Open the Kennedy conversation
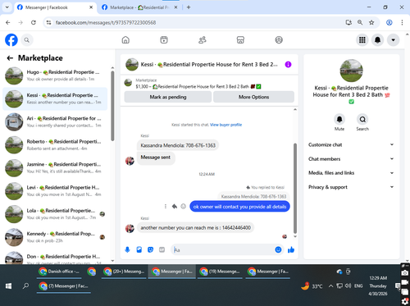Viewport: 410px width, 306px height. (55, 237)
